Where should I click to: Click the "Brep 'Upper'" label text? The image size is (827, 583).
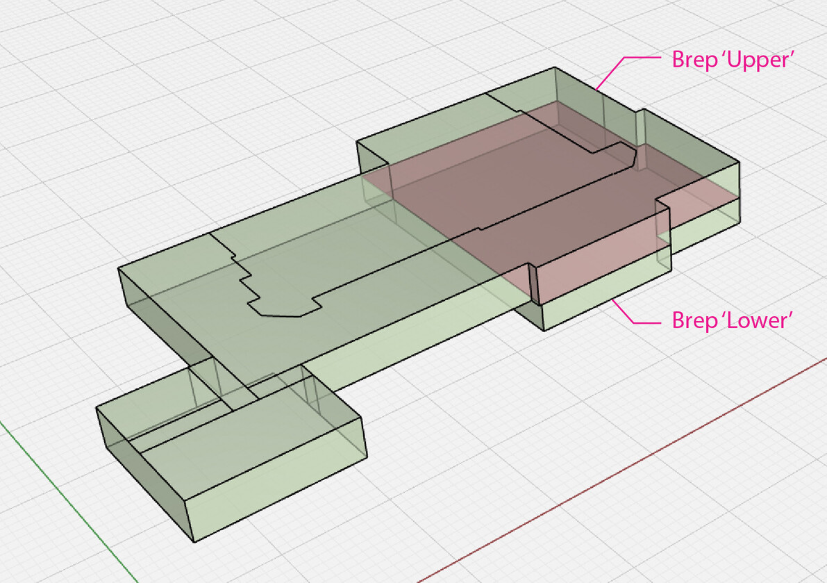tap(733, 60)
